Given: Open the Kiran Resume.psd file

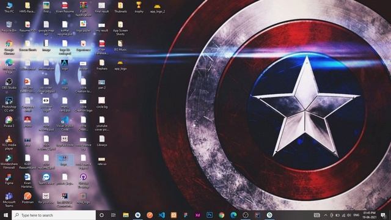Looking at the screenshot, I should pos(27,162).
